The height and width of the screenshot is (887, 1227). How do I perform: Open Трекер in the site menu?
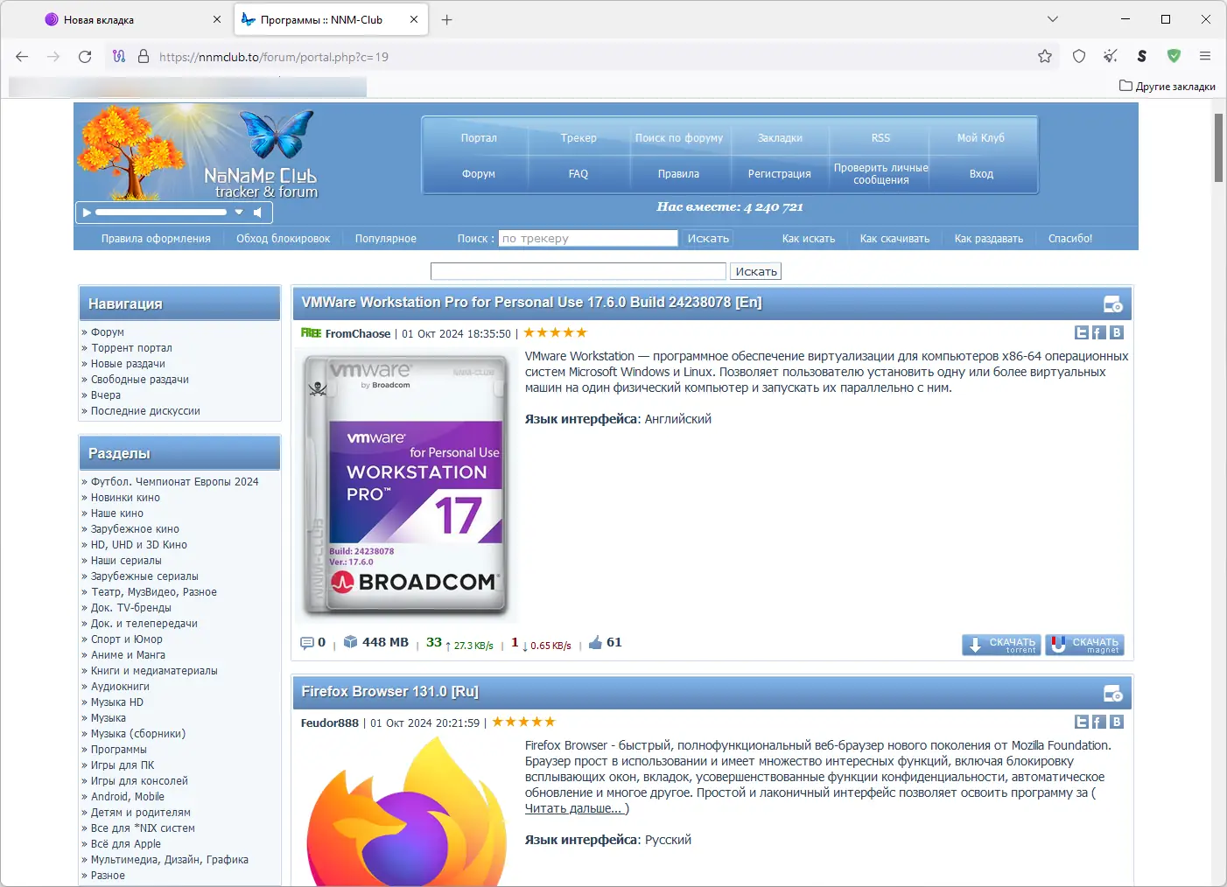click(578, 138)
